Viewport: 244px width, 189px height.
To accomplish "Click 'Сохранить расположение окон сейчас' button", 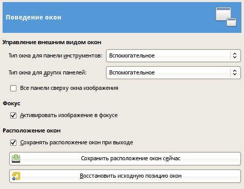I will coord(125,159).
